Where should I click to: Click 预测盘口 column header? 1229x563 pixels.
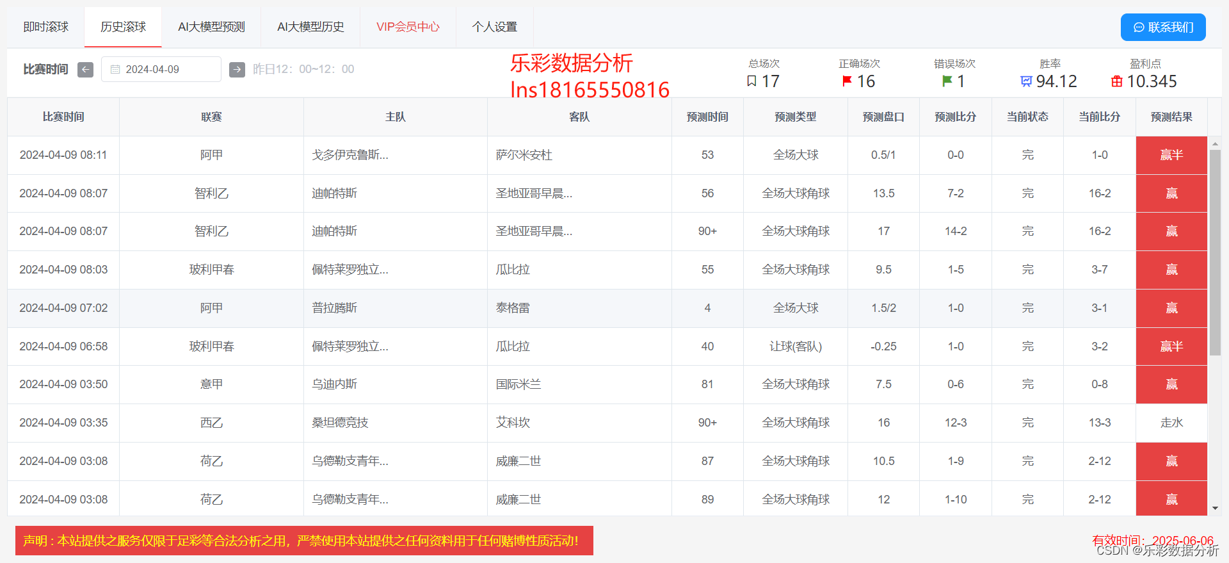883,117
